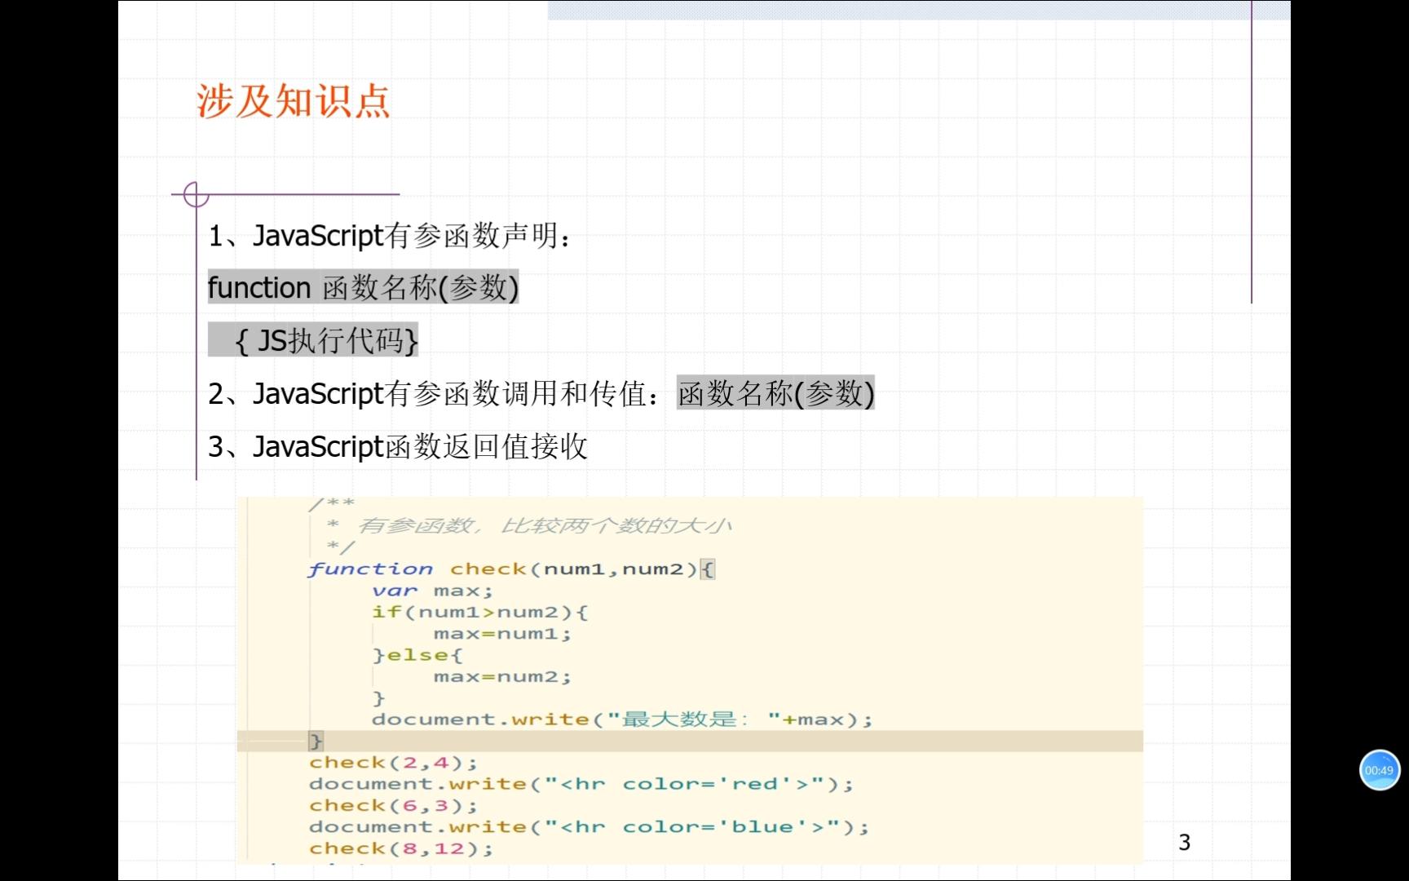Click the code line if(num1>num2){
Viewport: 1409px width, 881px height.
click(479, 612)
